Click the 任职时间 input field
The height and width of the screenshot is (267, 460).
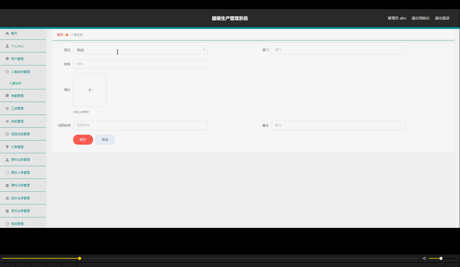[140, 125]
